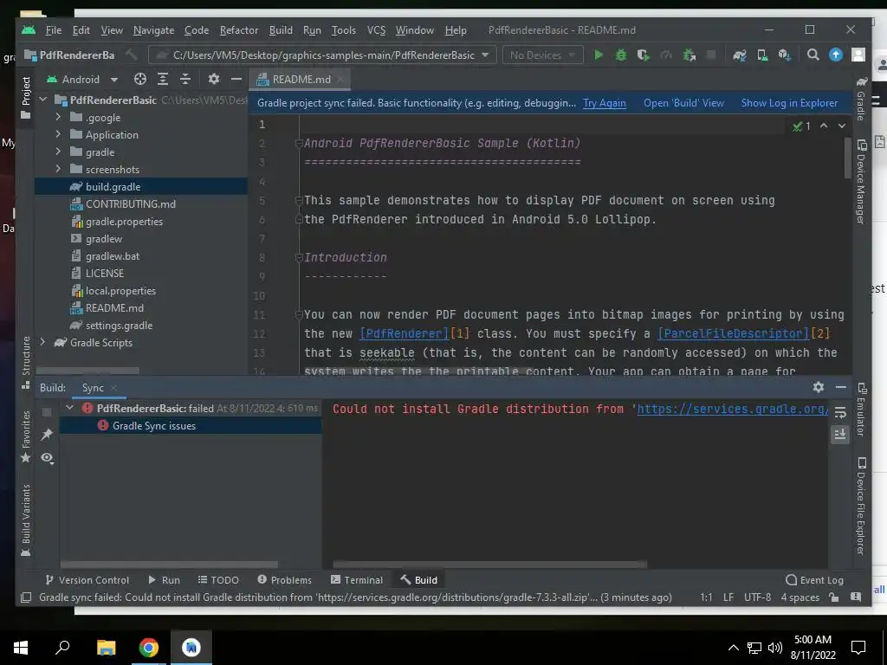Click next highlighted error down arrow

click(842, 126)
